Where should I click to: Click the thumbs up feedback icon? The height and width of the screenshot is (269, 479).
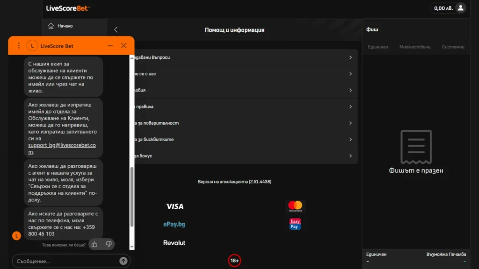coord(94,244)
